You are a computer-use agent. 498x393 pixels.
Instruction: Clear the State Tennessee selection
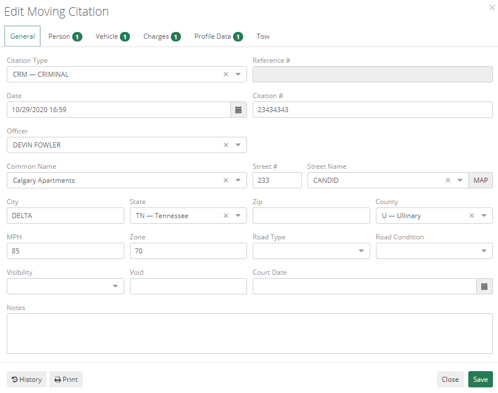[x=226, y=216]
